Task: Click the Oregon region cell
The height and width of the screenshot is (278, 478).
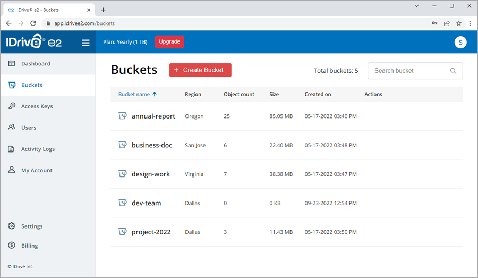Action: 194,116
